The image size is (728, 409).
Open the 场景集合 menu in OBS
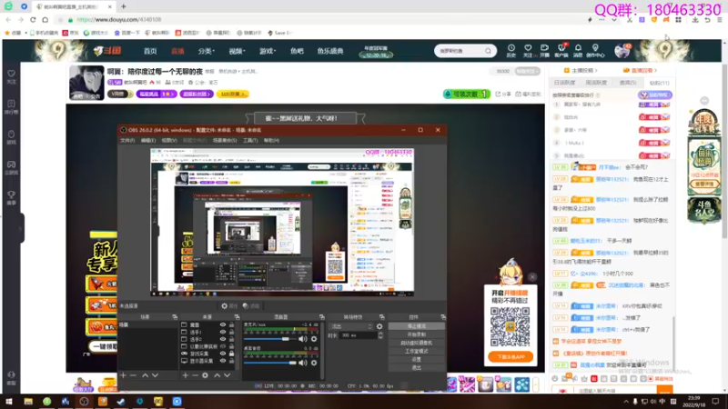(225, 140)
